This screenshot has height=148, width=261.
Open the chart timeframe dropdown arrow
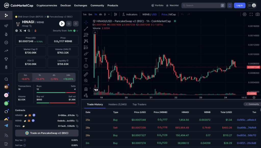tap(109, 15)
